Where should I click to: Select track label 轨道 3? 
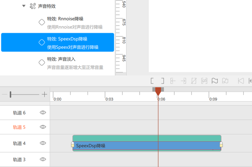(19, 160)
